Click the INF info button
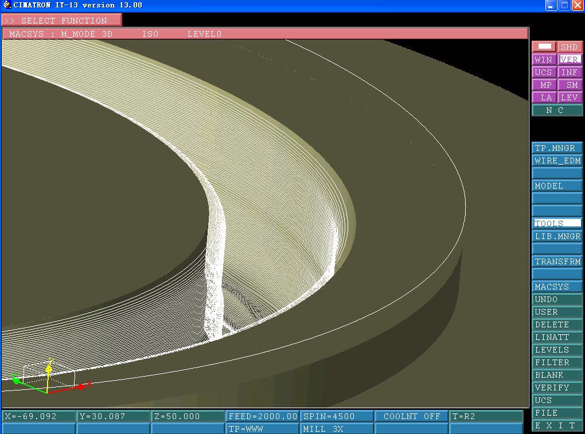This screenshot has width=585, height=434. tap(570, 72)
